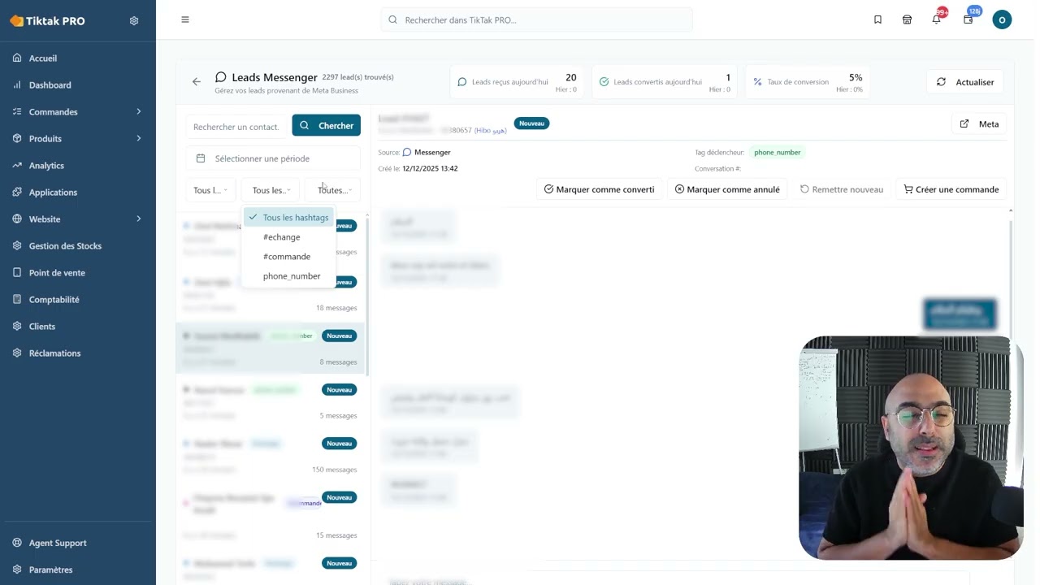Click the Accueil home icon
The image size is (1040, 585).
[17, 58]
